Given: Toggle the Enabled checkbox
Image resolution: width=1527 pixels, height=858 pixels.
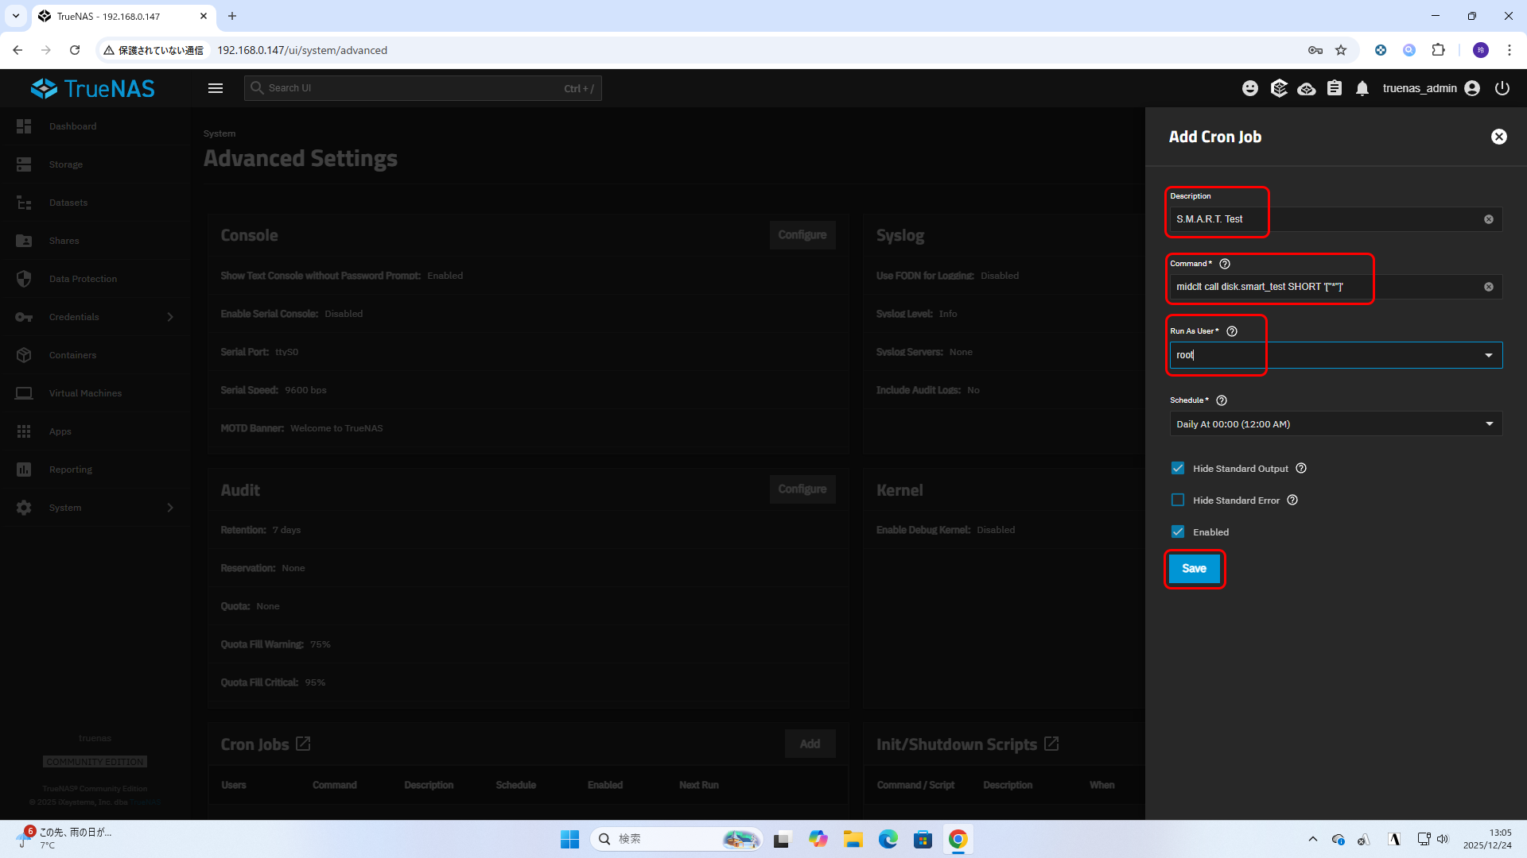Looking at the screenshot, I should pos(1178,532).
